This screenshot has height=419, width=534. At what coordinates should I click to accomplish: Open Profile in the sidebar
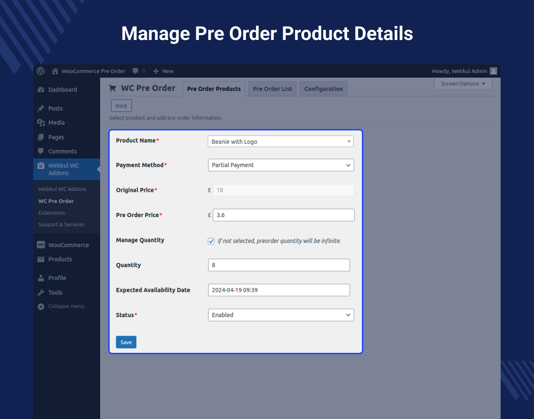(x=57, y=278)
